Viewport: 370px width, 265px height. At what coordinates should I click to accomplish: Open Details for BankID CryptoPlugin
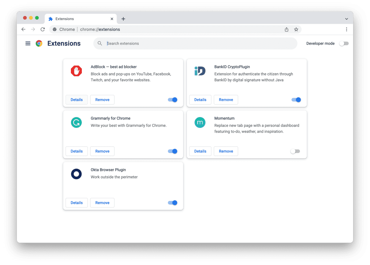(x=200, y=100)
